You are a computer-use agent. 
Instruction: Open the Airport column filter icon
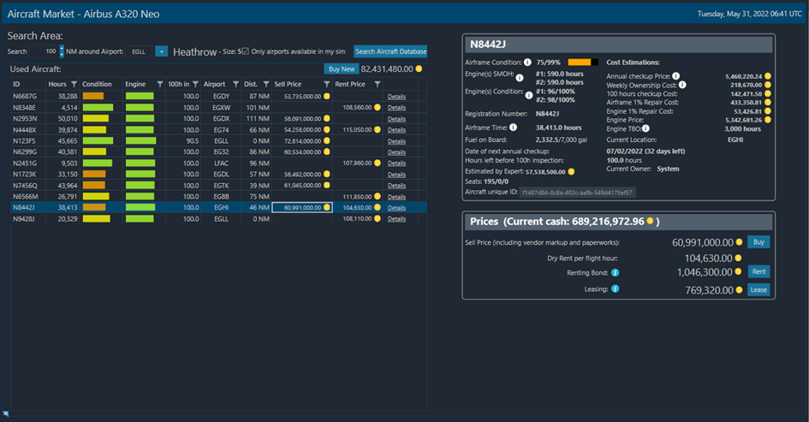pos(235,84)
